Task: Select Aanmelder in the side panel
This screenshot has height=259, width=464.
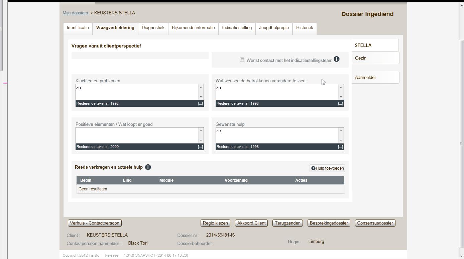Action: coord(375,78)
